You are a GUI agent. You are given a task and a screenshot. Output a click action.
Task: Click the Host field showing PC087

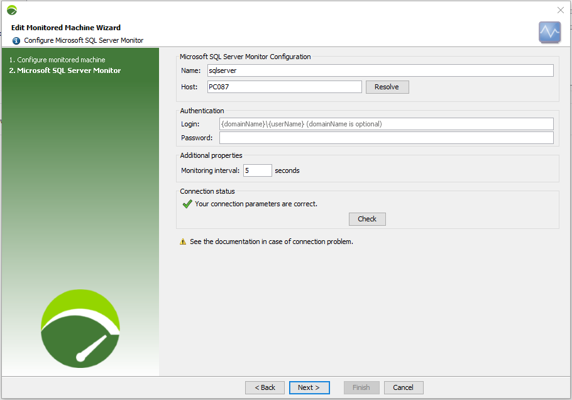coord(283,87)
